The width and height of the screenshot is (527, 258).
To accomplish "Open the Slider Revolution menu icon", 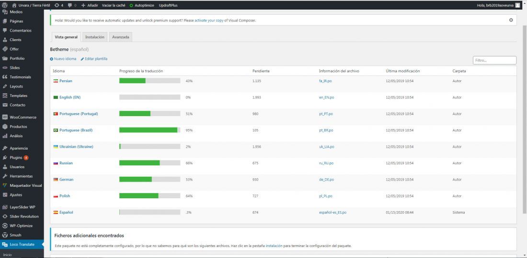I will tap(5, 216).
